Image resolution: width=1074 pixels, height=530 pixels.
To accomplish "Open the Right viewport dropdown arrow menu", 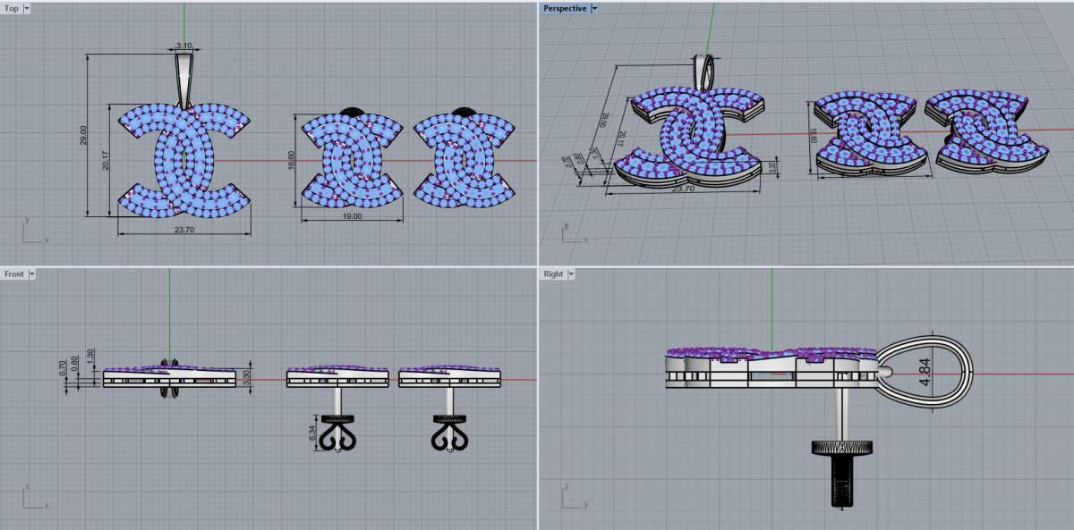I will tap(571, 274).
